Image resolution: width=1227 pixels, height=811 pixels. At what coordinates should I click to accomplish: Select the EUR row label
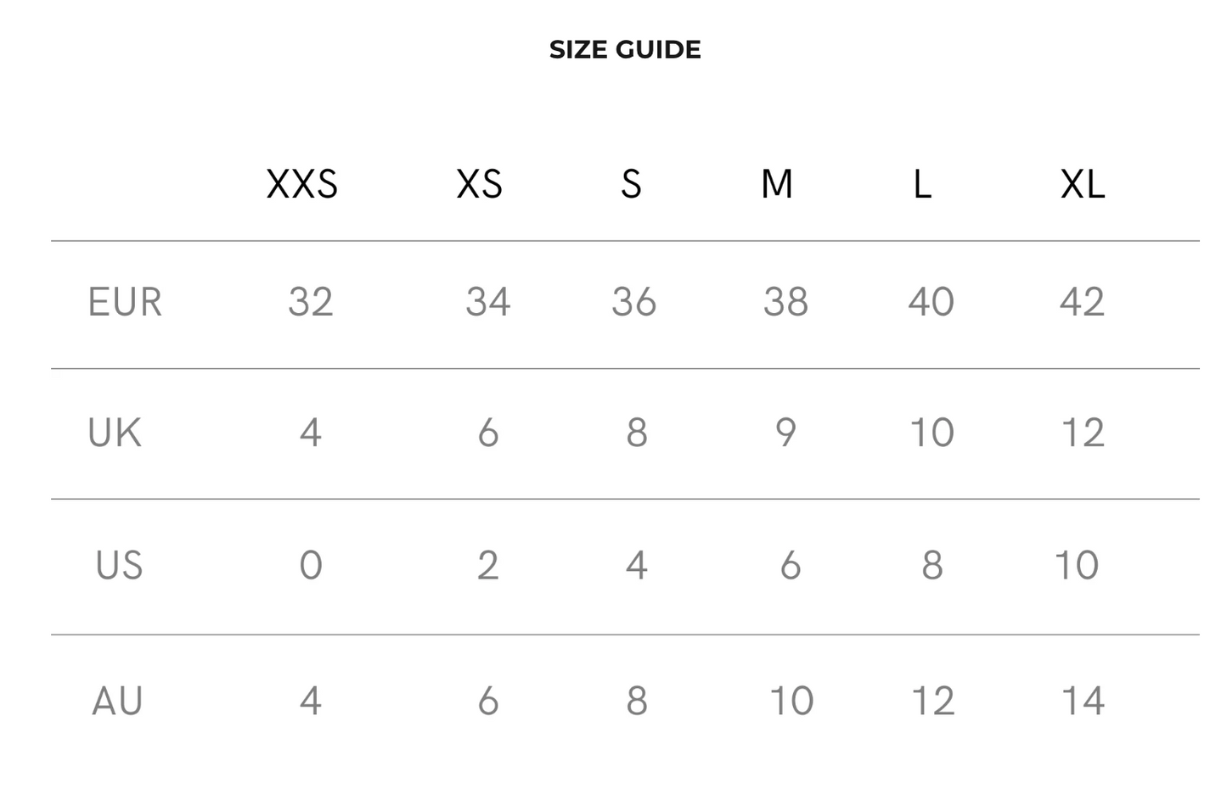click(x=125, y=302)
